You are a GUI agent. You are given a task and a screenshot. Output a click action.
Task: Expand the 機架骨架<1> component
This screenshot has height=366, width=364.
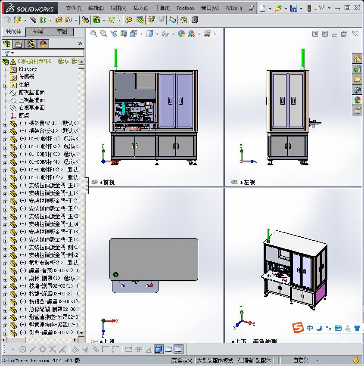(x=5, y=124)
